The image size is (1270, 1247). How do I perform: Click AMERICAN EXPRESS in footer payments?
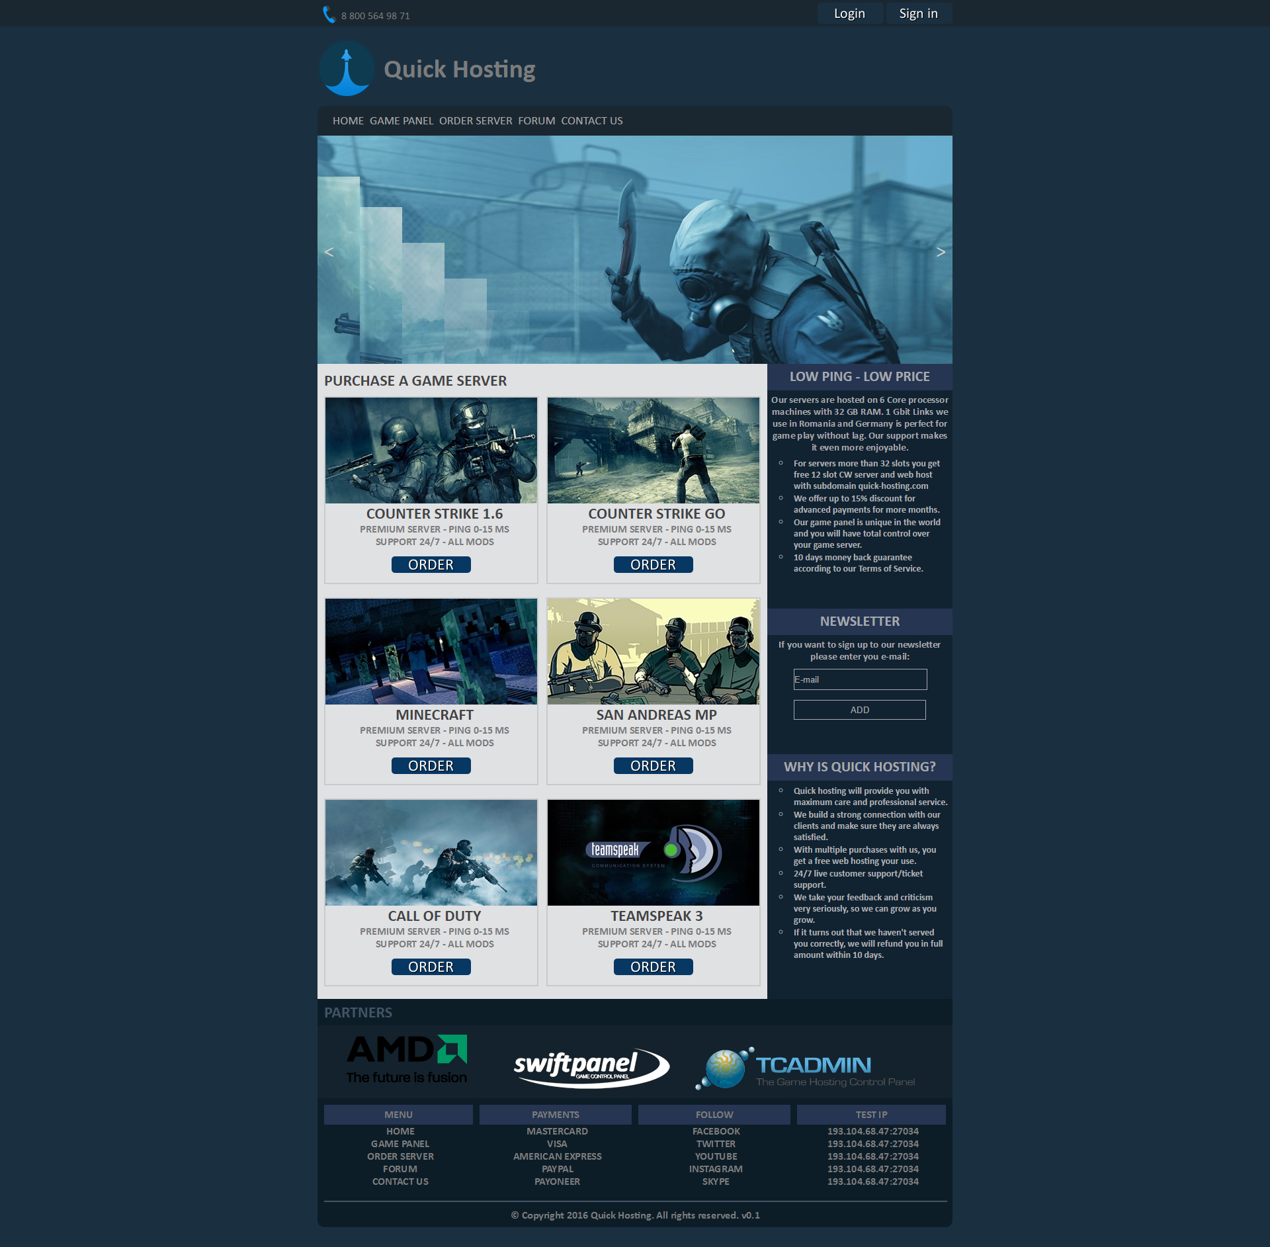(x=557, y=1157)
